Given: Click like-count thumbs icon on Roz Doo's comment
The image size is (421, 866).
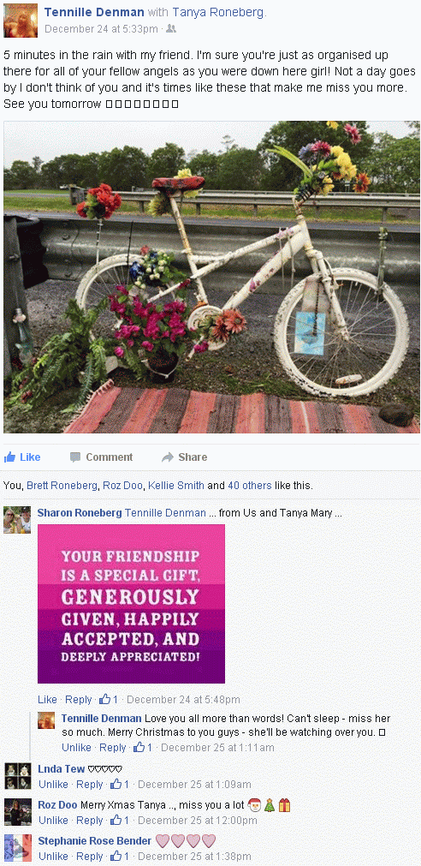Looking at the screenshot, I should point(116,820).
